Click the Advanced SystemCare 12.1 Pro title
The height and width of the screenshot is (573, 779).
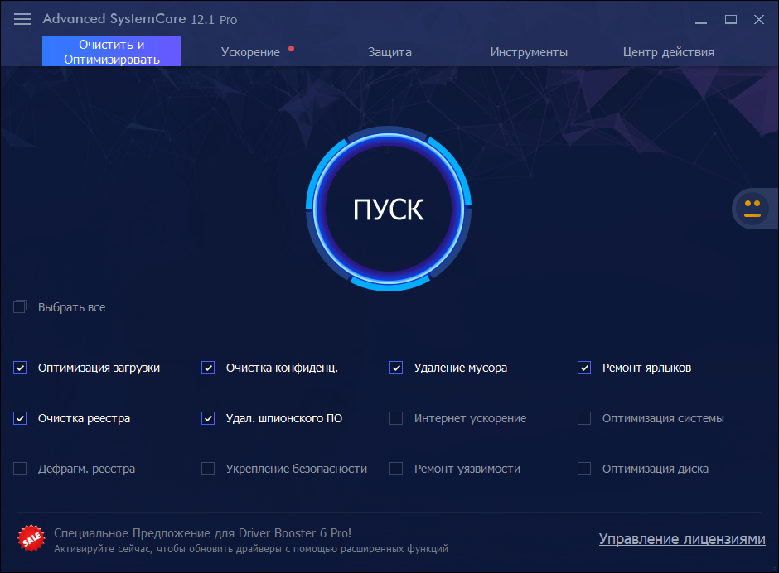coord(139,19)
